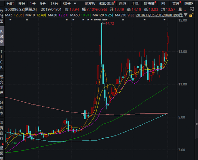Viewport: 198px width, 160px height.
Task: Click the last red candlestick on the chart
Action: pos(168,40)
